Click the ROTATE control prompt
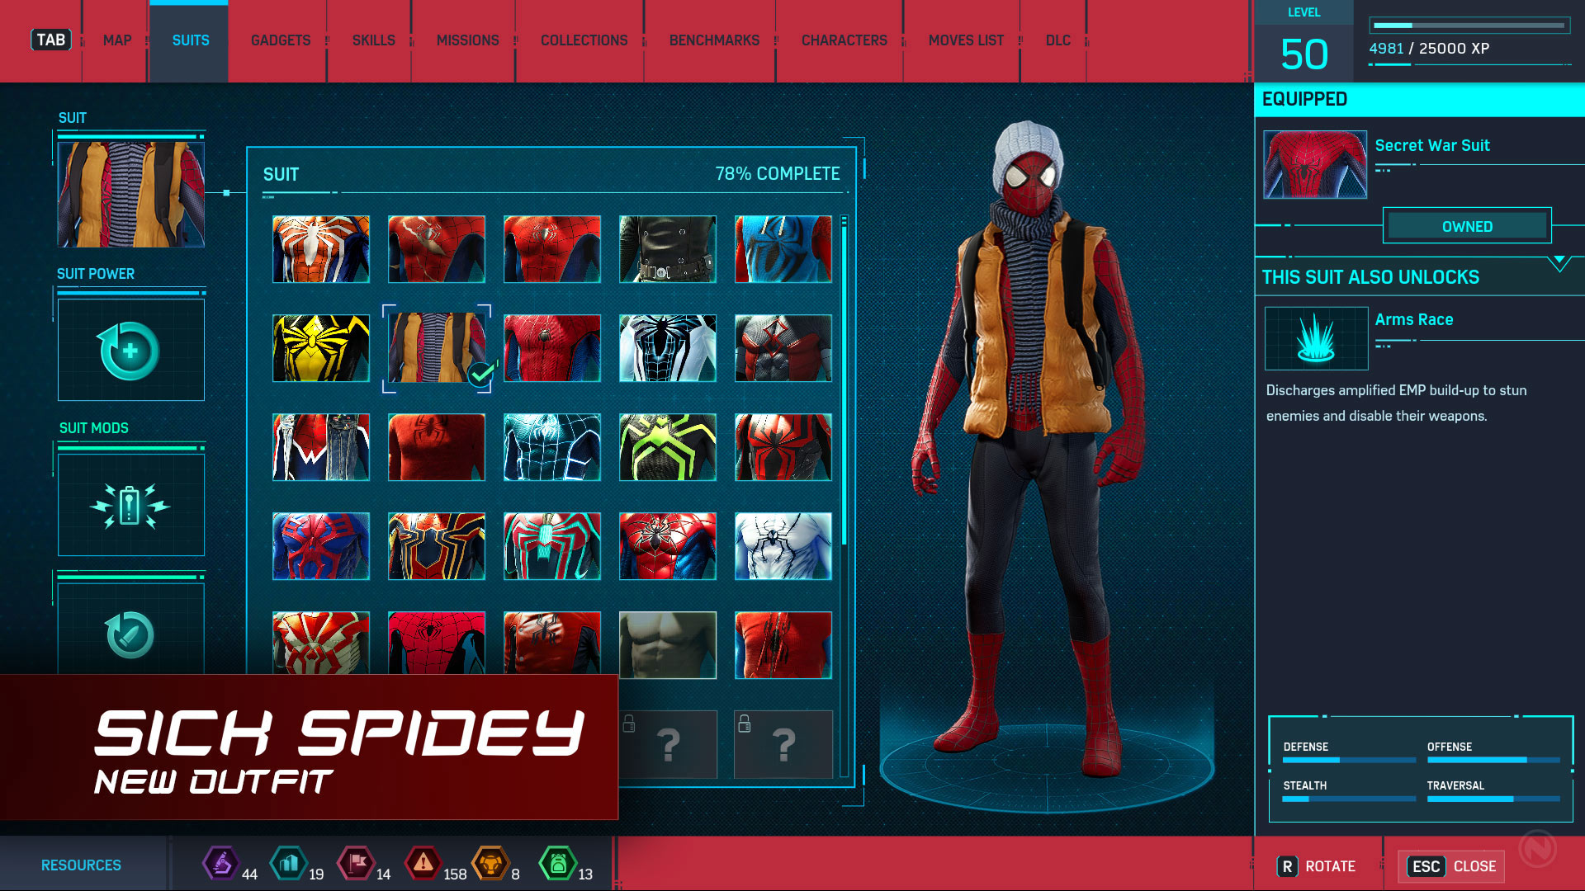This screenshot has height=891, width=1585. click(x=1317, y=866)
